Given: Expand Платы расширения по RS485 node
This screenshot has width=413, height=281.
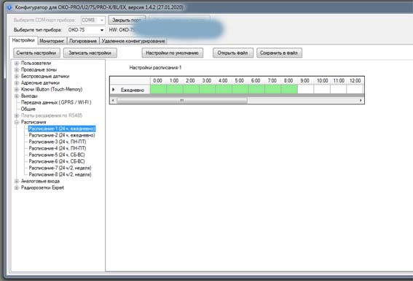Looking at the screenshot, I should tap(16, 115).
